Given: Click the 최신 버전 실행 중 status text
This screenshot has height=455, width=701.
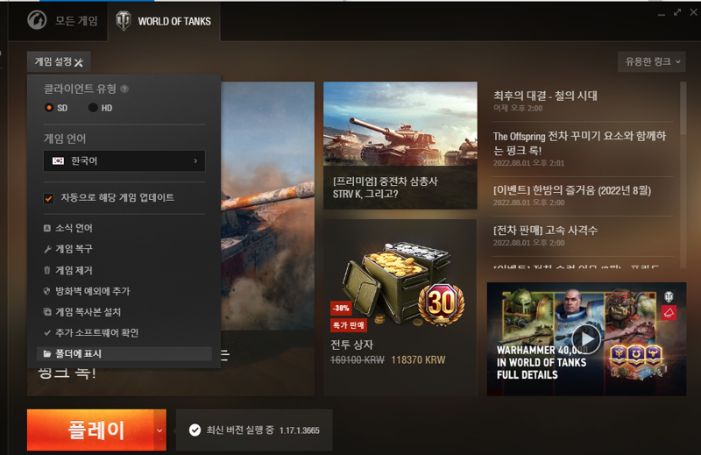Looking at the screenshot, I should pyautogui.click(x=240, y=430).
